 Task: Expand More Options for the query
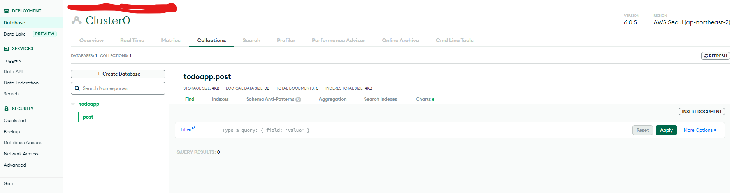(700, 130)
